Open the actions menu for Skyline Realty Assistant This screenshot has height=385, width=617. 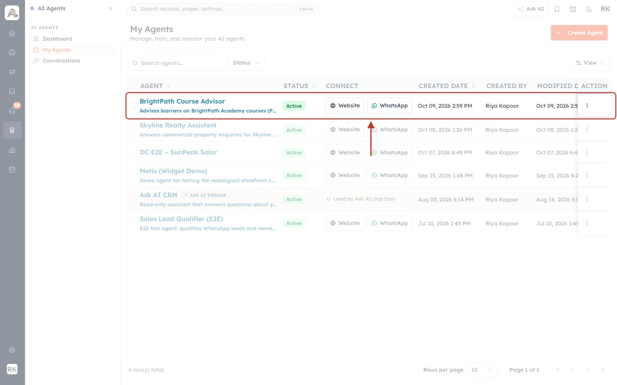pos(587,130)
